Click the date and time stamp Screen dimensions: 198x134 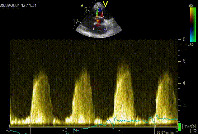click(x=18, y=5)
